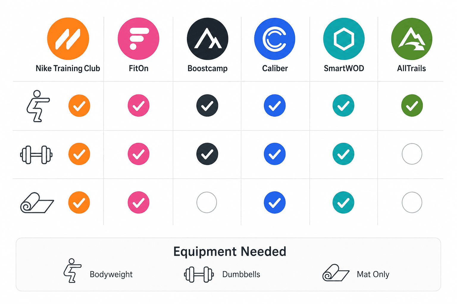Toggle Boostcamp bodyweight checkmark
This screenshot has height=304, width=457.
coord(207,105)
